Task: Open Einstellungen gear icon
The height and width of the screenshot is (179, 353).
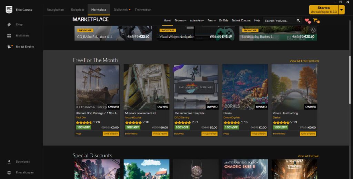Action: (9, 172)
